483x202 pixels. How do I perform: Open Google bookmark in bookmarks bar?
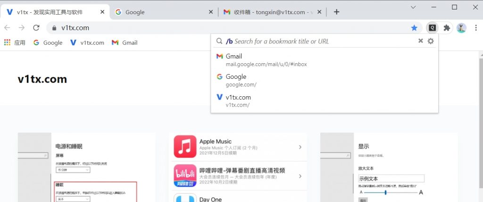click(48, 42)
